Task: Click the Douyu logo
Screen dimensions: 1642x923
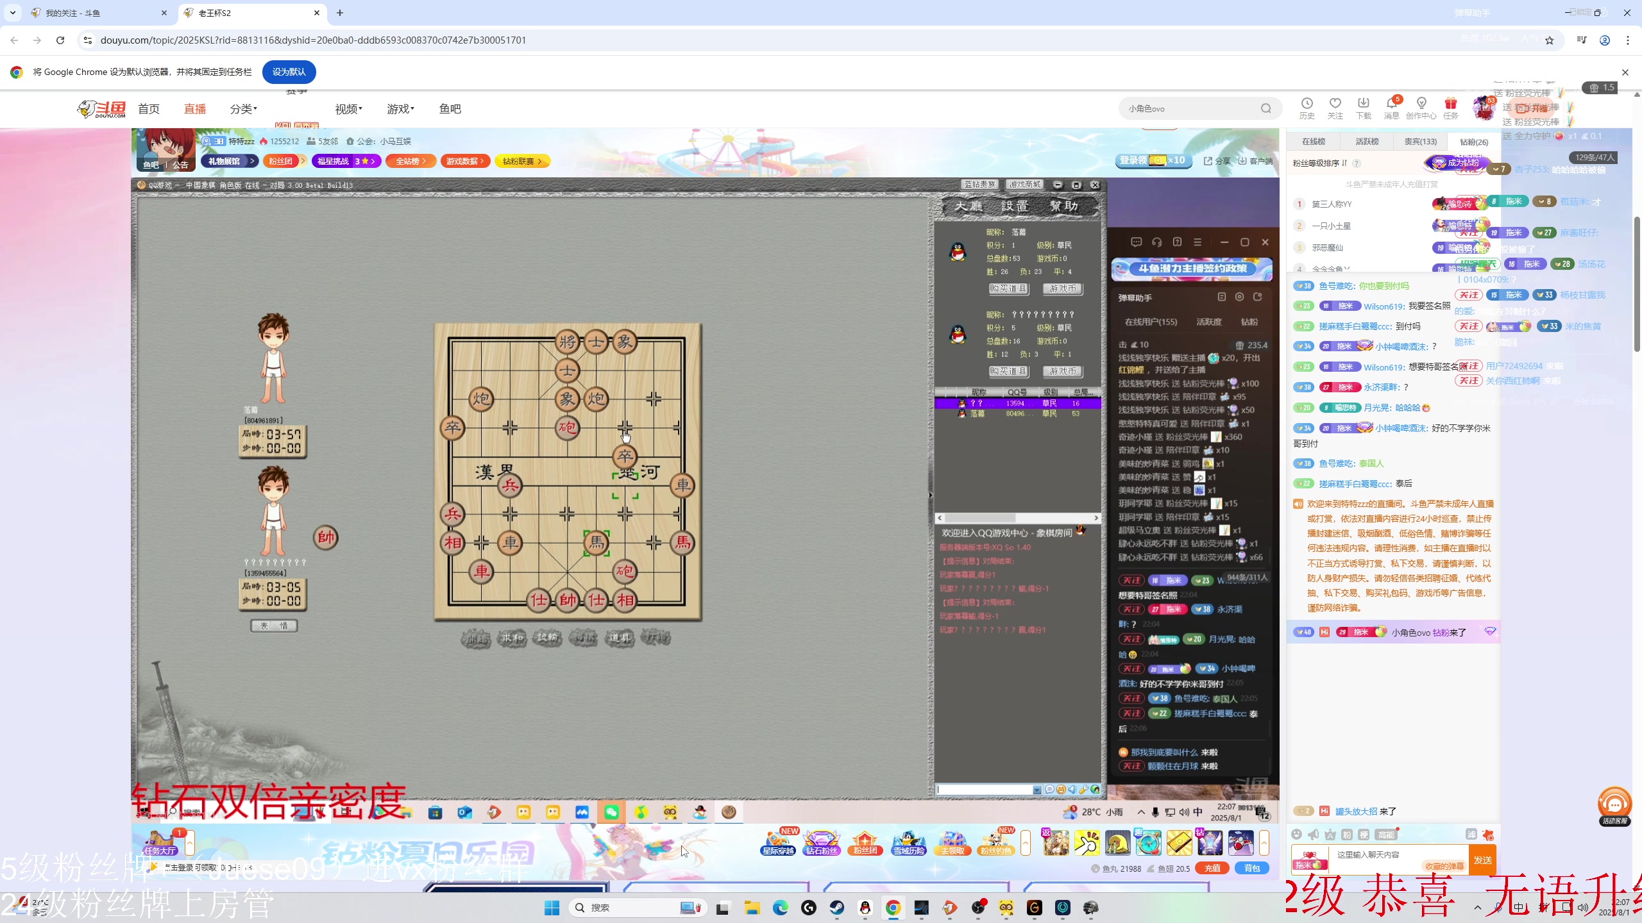Action: 101,109
